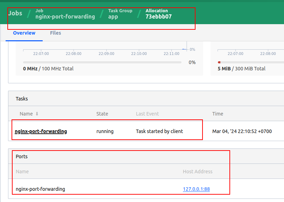The width and height of the screenshot is (284, 202).
Task: Open the nginx-port-forwarding task details
Action: (41, 131)
